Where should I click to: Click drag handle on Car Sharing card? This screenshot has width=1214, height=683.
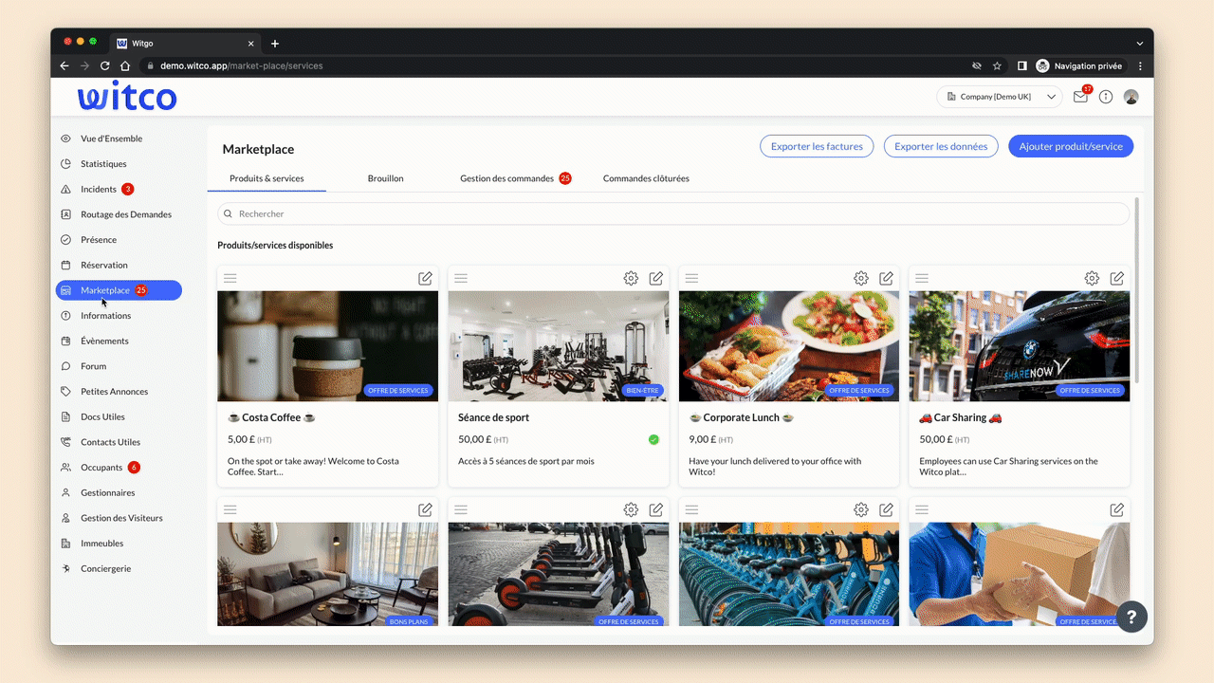(x=922, y=278)
